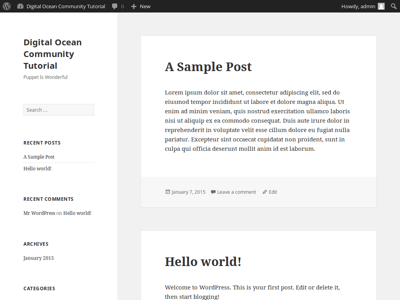Click the CATEGORIES widget heading
The height and width of the screenshot is (300, 400).
point(39,289)
